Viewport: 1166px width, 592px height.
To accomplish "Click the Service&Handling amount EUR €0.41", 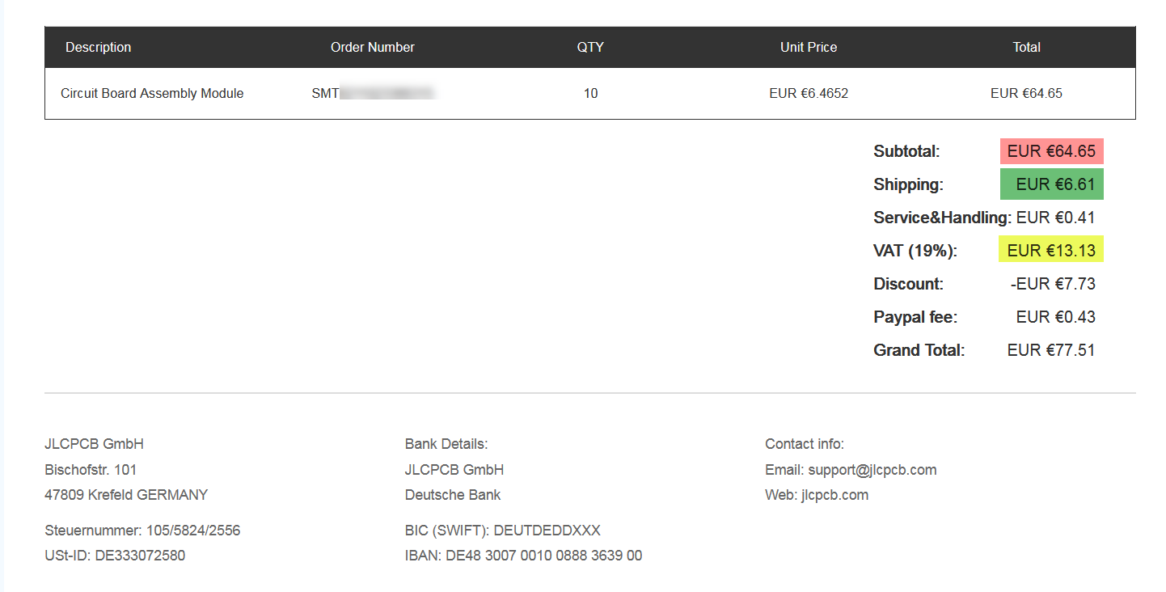I will coord(1055,218).
